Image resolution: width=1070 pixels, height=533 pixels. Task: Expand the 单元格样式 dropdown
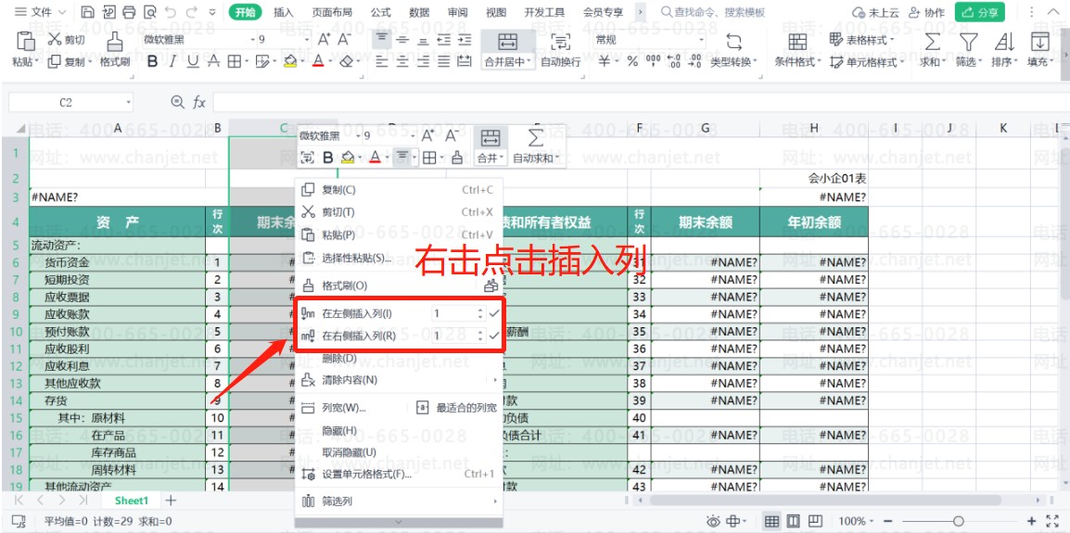(x=901, y=62)
